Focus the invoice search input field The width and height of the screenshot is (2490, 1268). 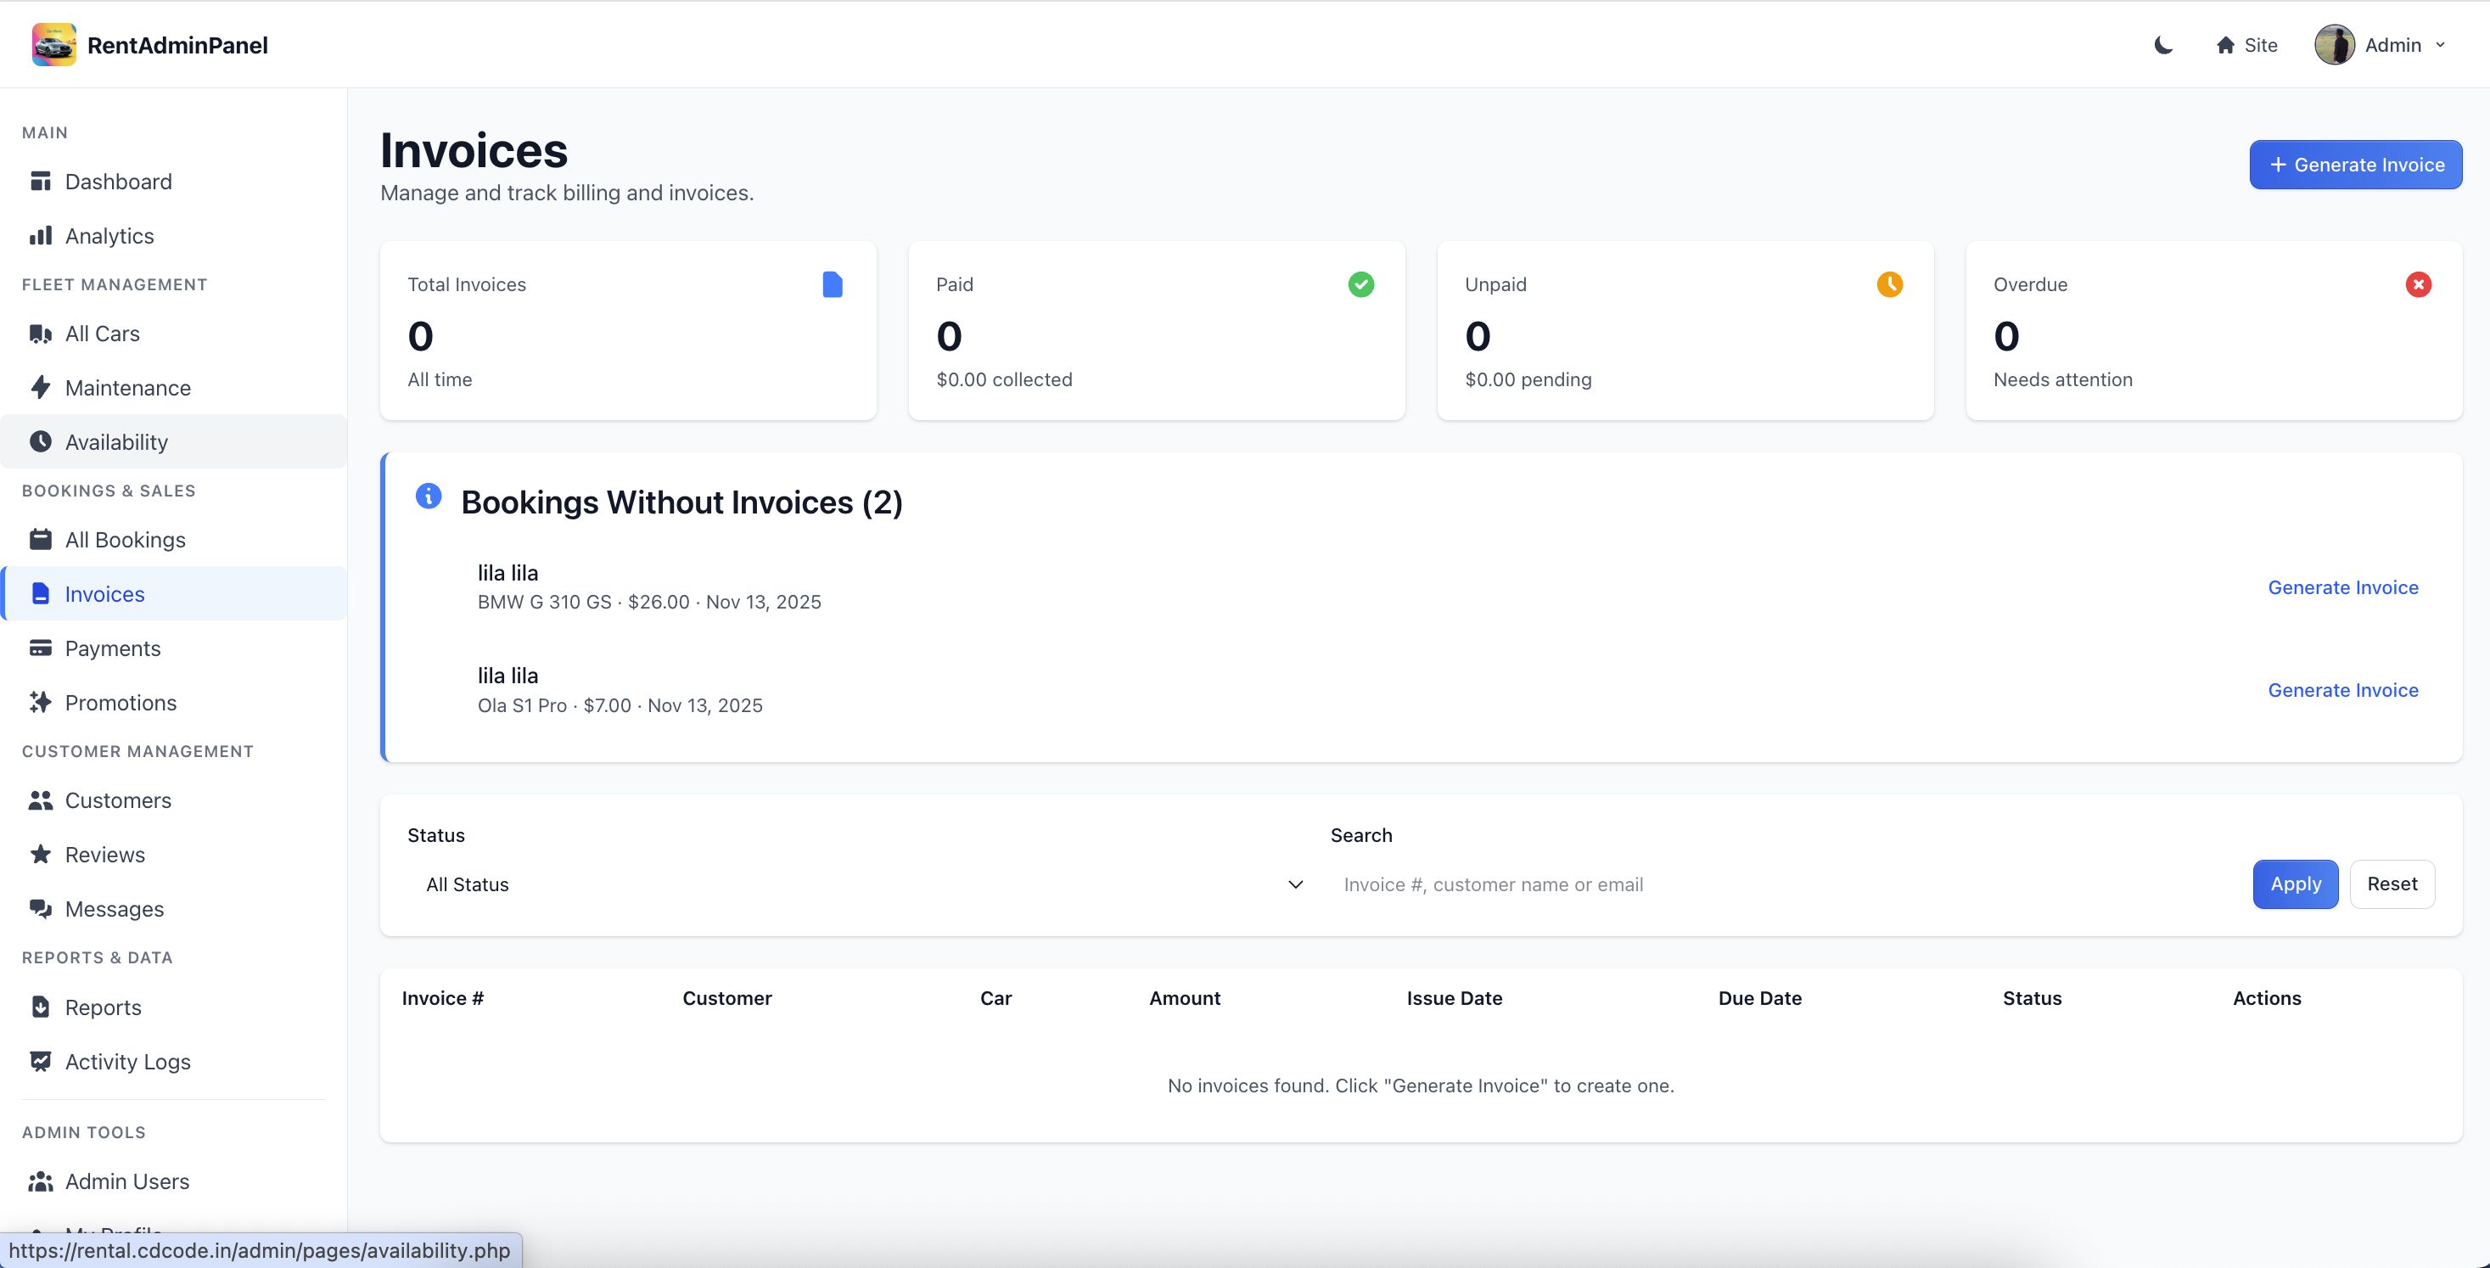pyautogui.click(x=1788, y=884)
